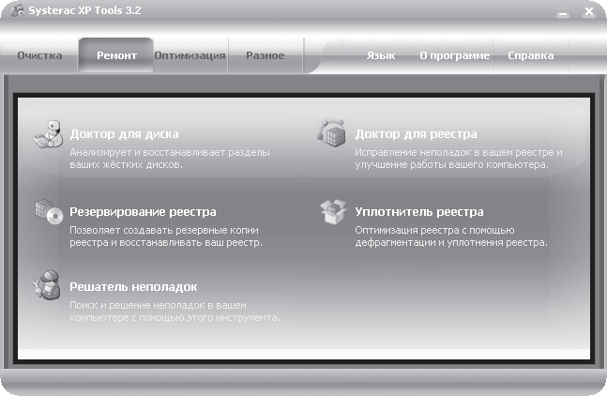Image resolution: width=607 pixels, height=396 pixels.
Task: Click text 'Поиск и решение неполадок в вашем'
Action: click(x=158, y=305)
